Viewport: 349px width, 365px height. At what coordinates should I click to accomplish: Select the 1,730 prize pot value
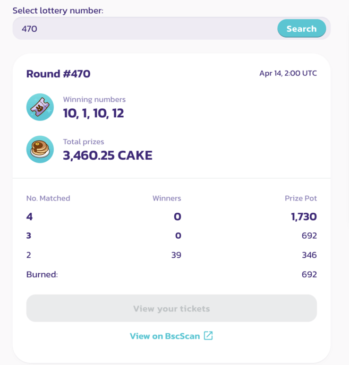304,216
